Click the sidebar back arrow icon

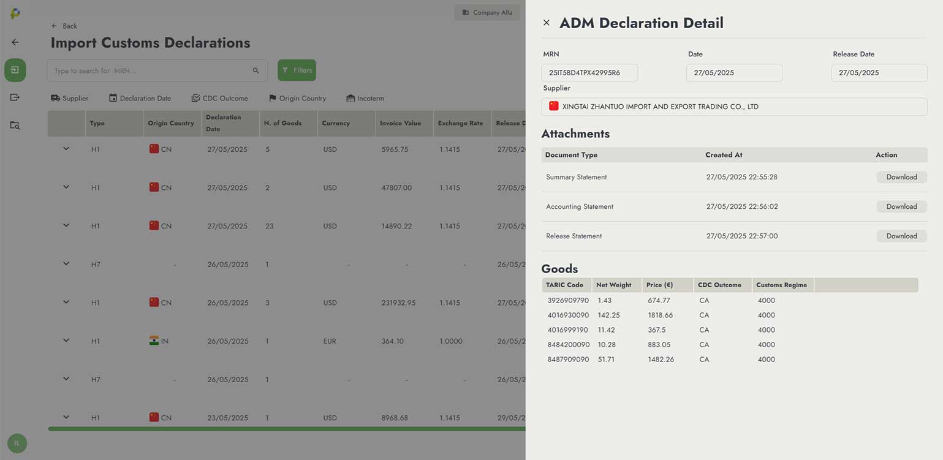(x=15, y=42)
